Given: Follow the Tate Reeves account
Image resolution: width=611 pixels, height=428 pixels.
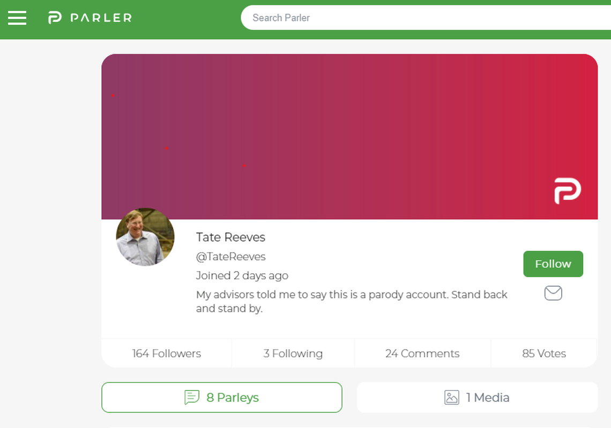Looking at the screenshot, I should pos(553,264).
